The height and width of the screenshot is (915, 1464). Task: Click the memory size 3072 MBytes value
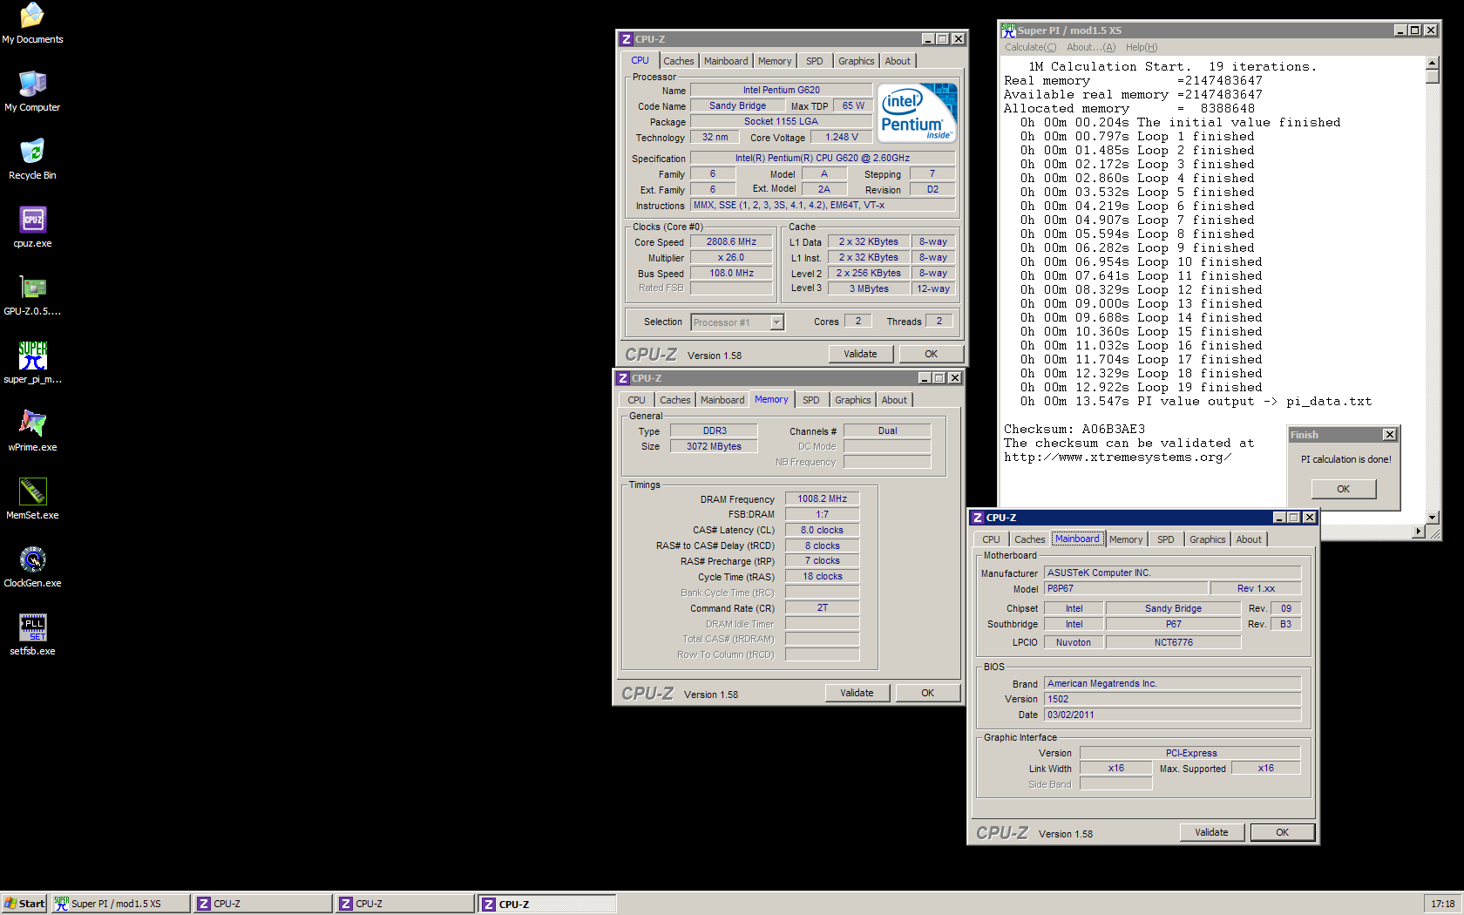tap(714, 446)
